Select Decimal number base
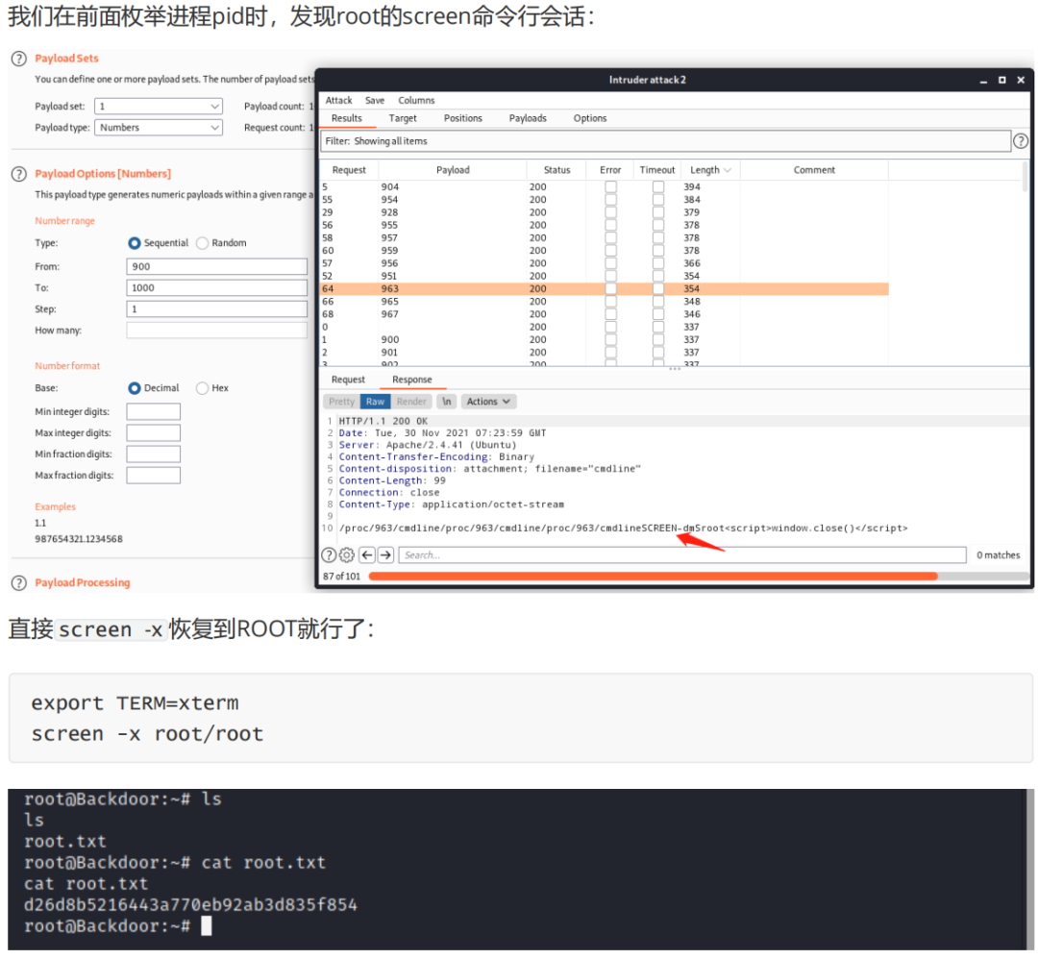Screen dimensions: 1038x959 click(x=135, y=388)
